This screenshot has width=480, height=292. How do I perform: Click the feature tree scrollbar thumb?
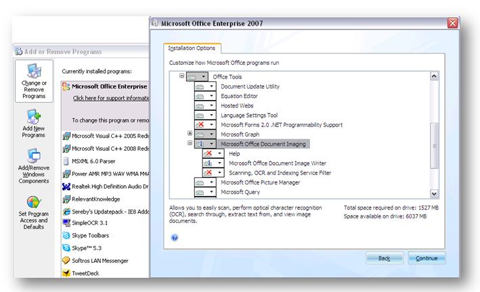pos(434,146)
